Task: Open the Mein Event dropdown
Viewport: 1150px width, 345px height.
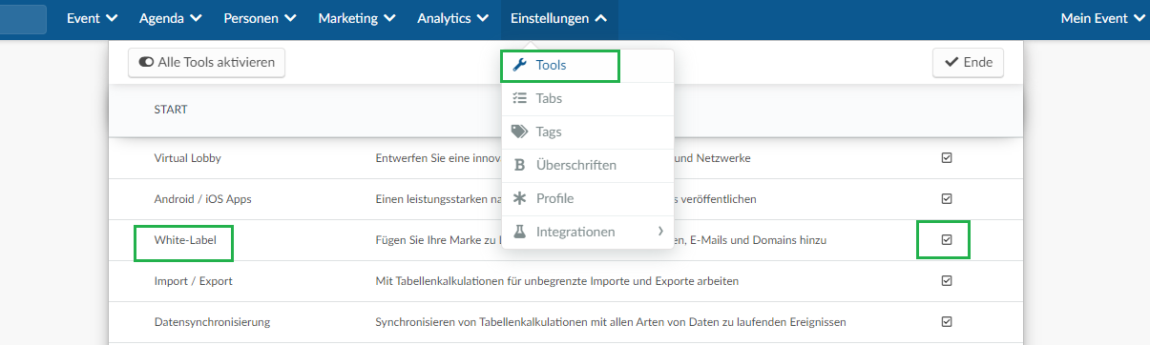Action: [1103, 18]
